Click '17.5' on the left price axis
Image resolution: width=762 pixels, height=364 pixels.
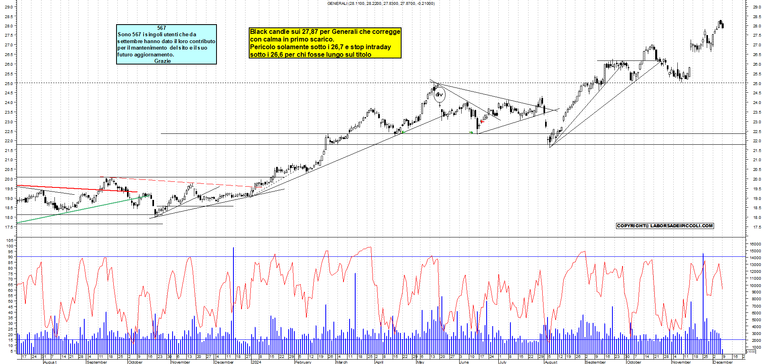[8, 227]
